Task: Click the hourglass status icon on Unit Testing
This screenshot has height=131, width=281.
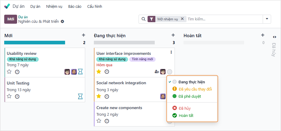Action: click(80, 96)
